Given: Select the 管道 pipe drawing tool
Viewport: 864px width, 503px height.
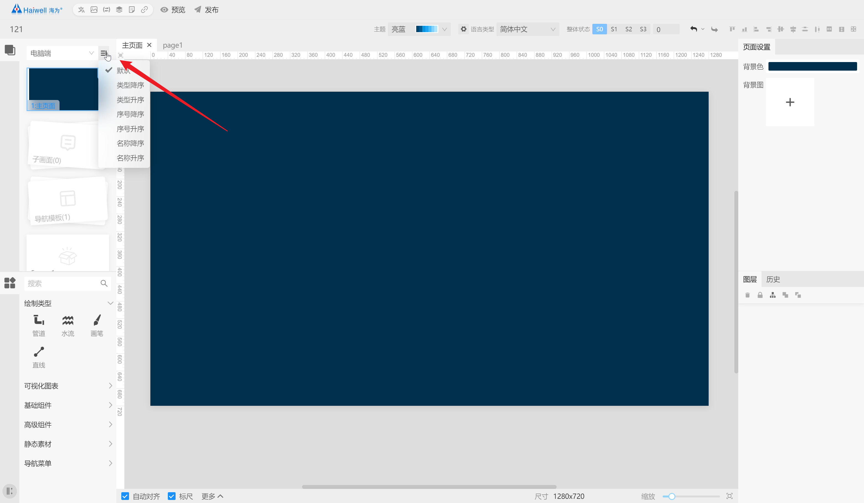Looking at the screenshot, I should pos(39,325).
